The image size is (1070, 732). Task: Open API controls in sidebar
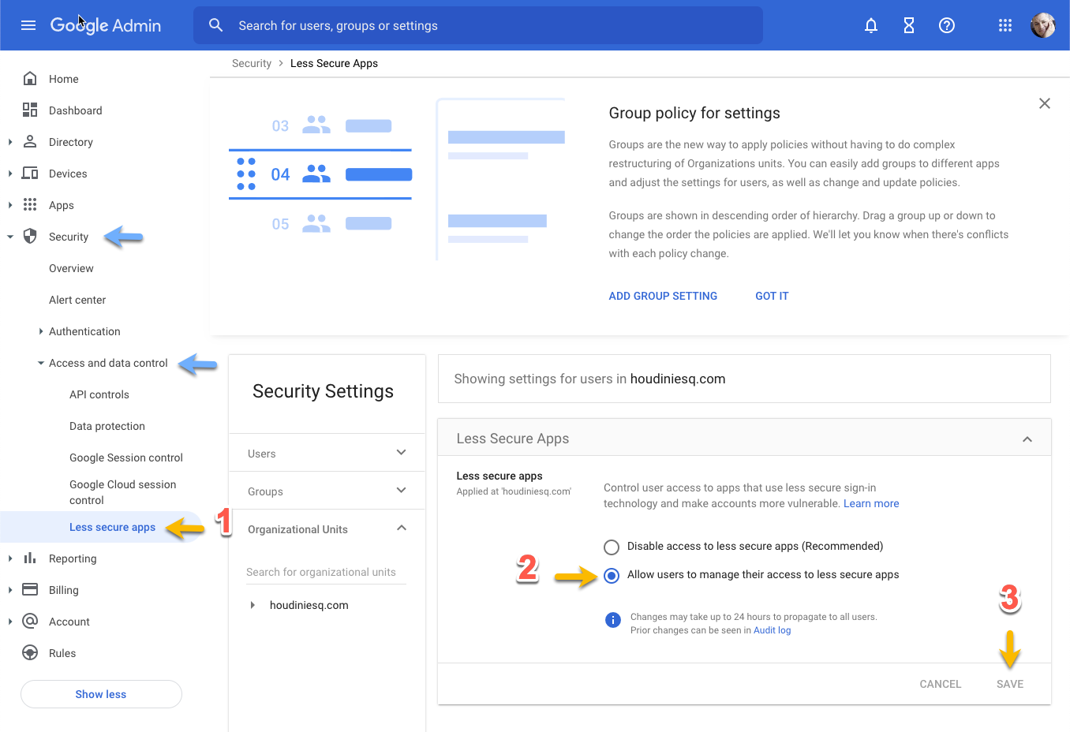click(x=99, y=394)
